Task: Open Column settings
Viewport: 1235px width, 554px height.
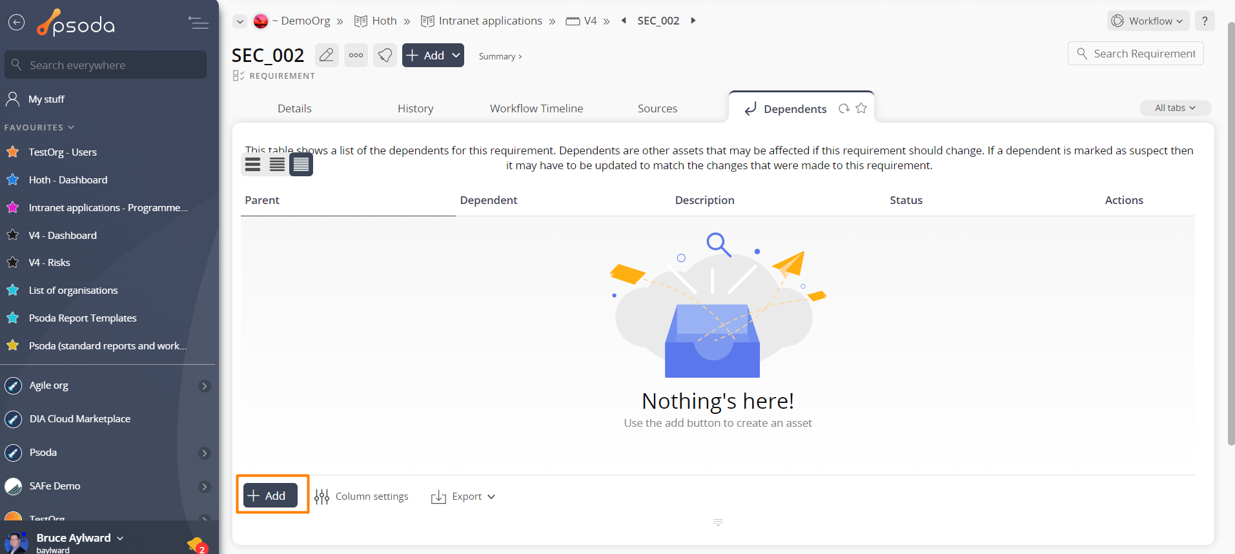Action: pos(362,497)
